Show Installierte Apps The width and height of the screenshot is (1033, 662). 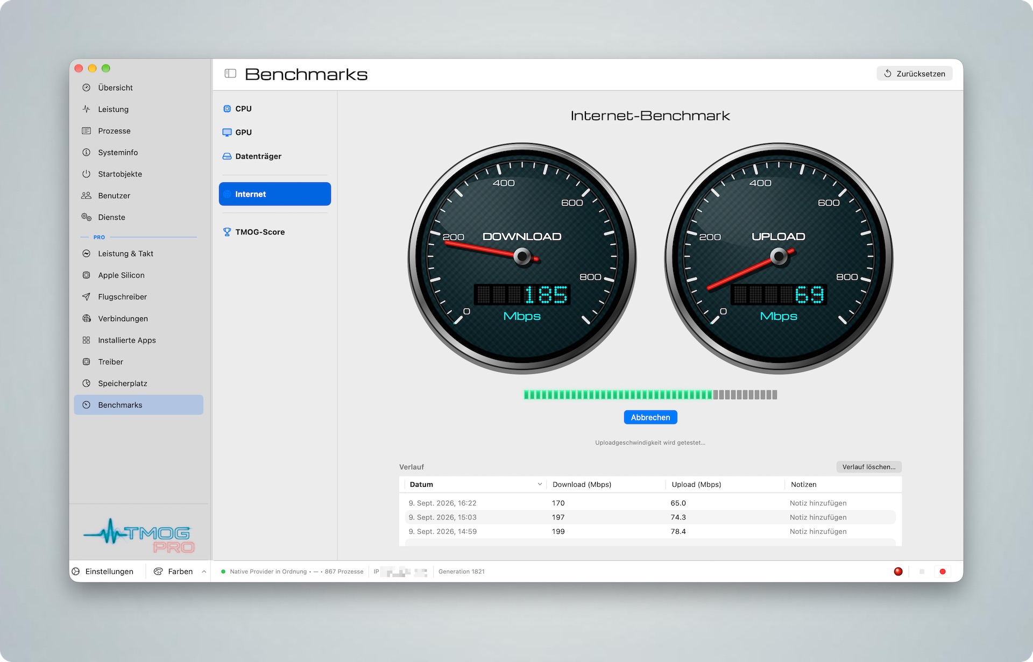pyautogui.click(x=138, y=340)
